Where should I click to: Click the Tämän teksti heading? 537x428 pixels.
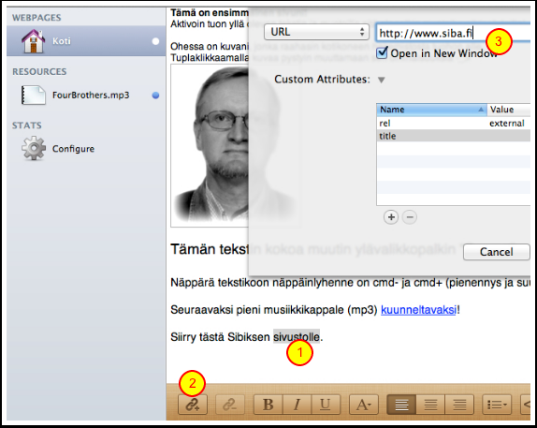point(210,249)
